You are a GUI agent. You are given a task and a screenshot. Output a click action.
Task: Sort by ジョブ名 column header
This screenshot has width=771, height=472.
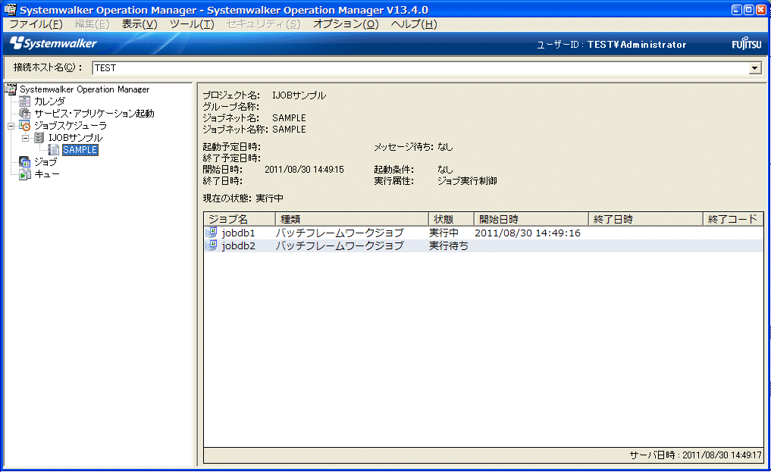click(240, 219)
